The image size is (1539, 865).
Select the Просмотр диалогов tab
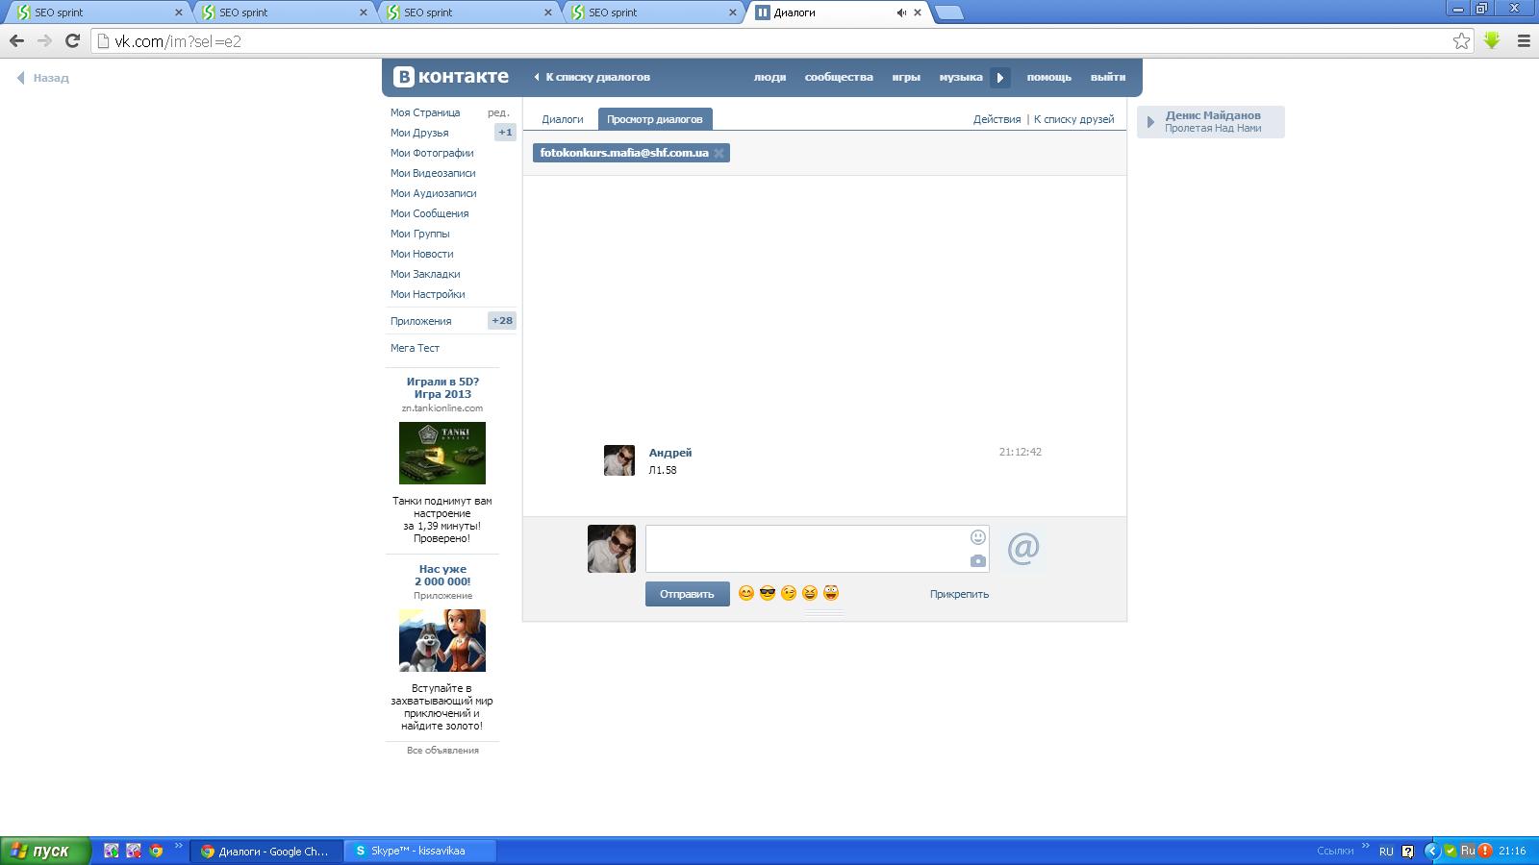click(655, 119)
